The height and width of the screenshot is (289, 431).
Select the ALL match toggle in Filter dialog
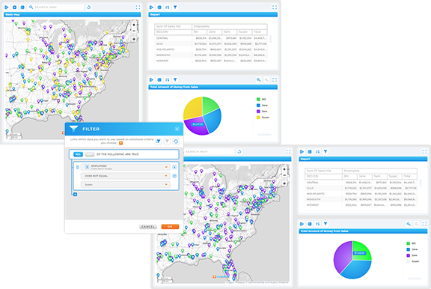[x=78, y=154]
